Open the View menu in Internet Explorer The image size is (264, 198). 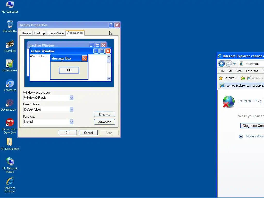(239, 71)
